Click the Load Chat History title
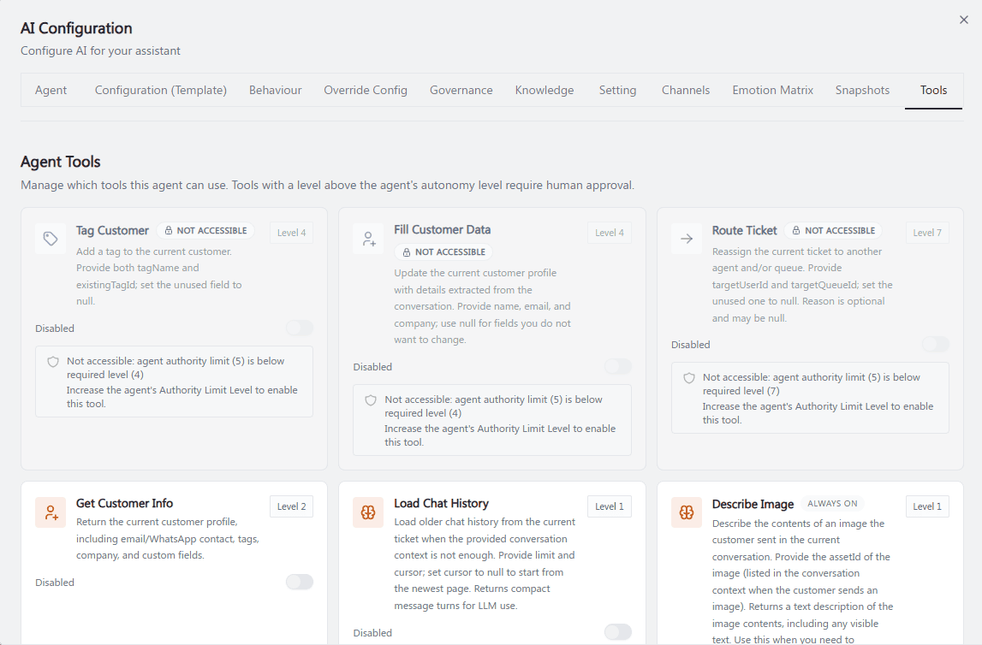 pyautogui.click(x=442, y=503)
